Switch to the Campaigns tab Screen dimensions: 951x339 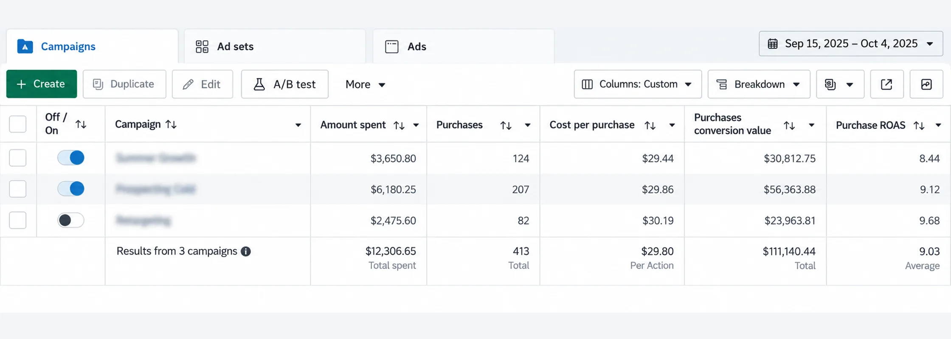coord(92,46)
